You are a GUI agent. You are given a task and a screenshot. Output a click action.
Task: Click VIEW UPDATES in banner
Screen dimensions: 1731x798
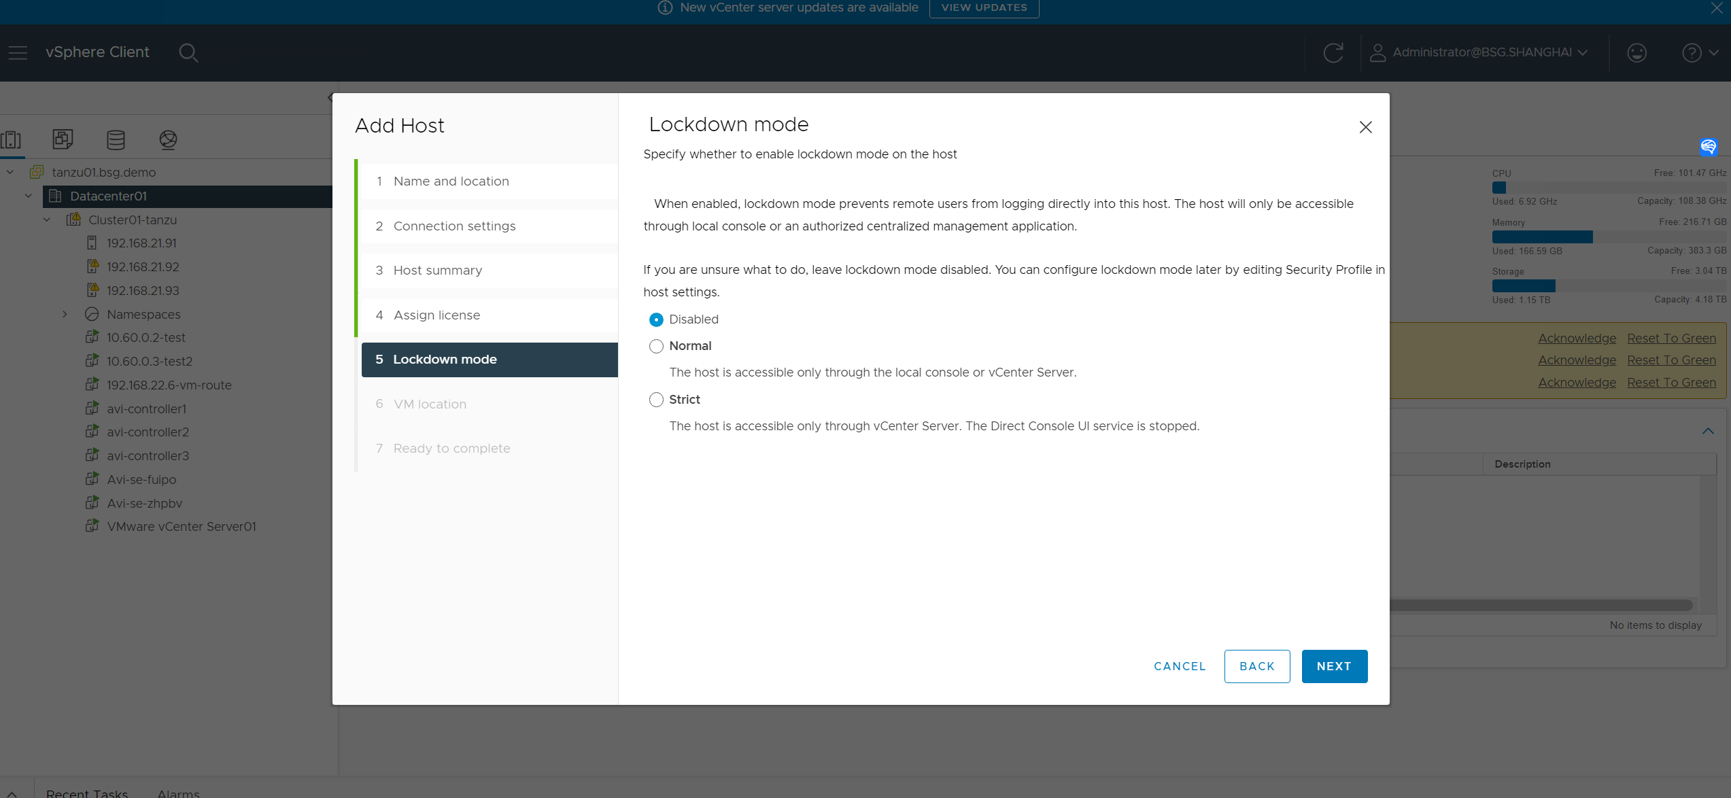[x=984, y=7]
